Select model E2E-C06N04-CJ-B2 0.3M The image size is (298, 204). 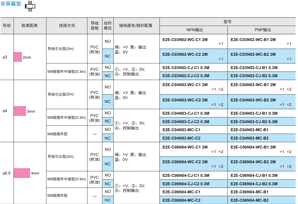pyautogui.click(x=254, y=184)
